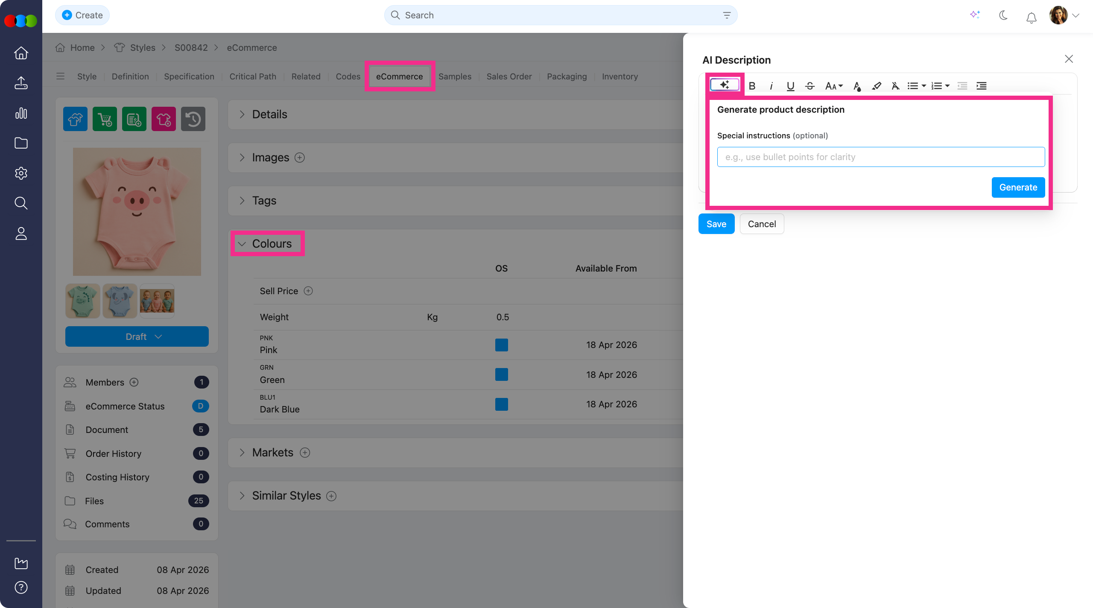1093x608 pixels.
Task: Toggle dark mode moon icon
Action: coord(1003,16)
